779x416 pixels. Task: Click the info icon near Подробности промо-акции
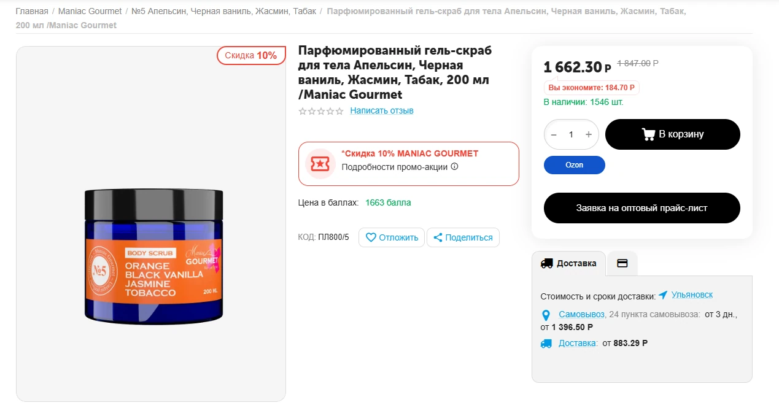455,167
